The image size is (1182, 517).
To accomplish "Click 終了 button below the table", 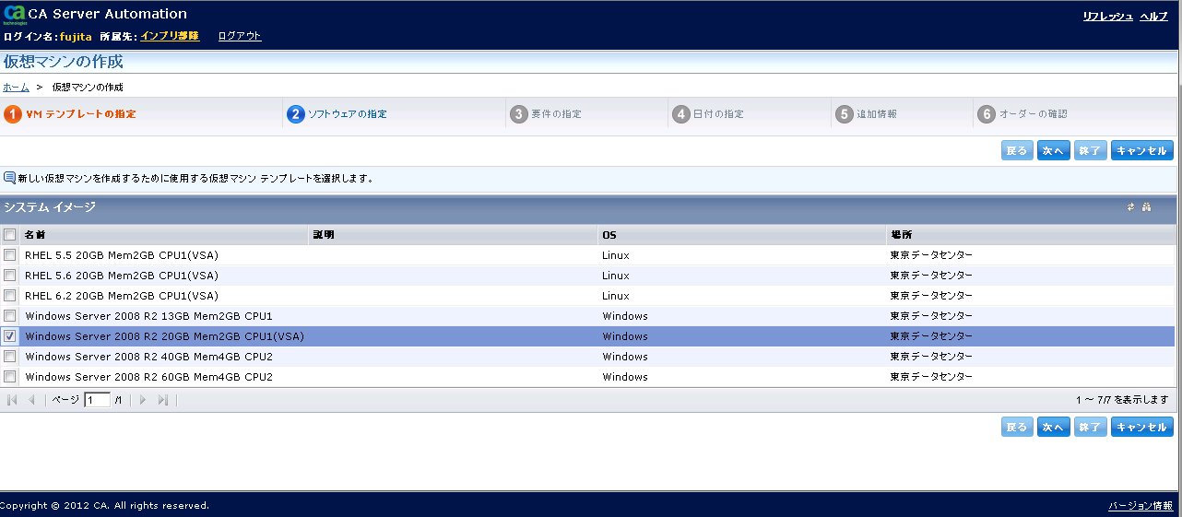I will point(1090,427).
